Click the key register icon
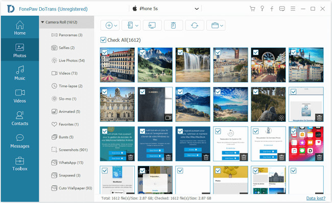332x203 pixels. coord(262,9)
